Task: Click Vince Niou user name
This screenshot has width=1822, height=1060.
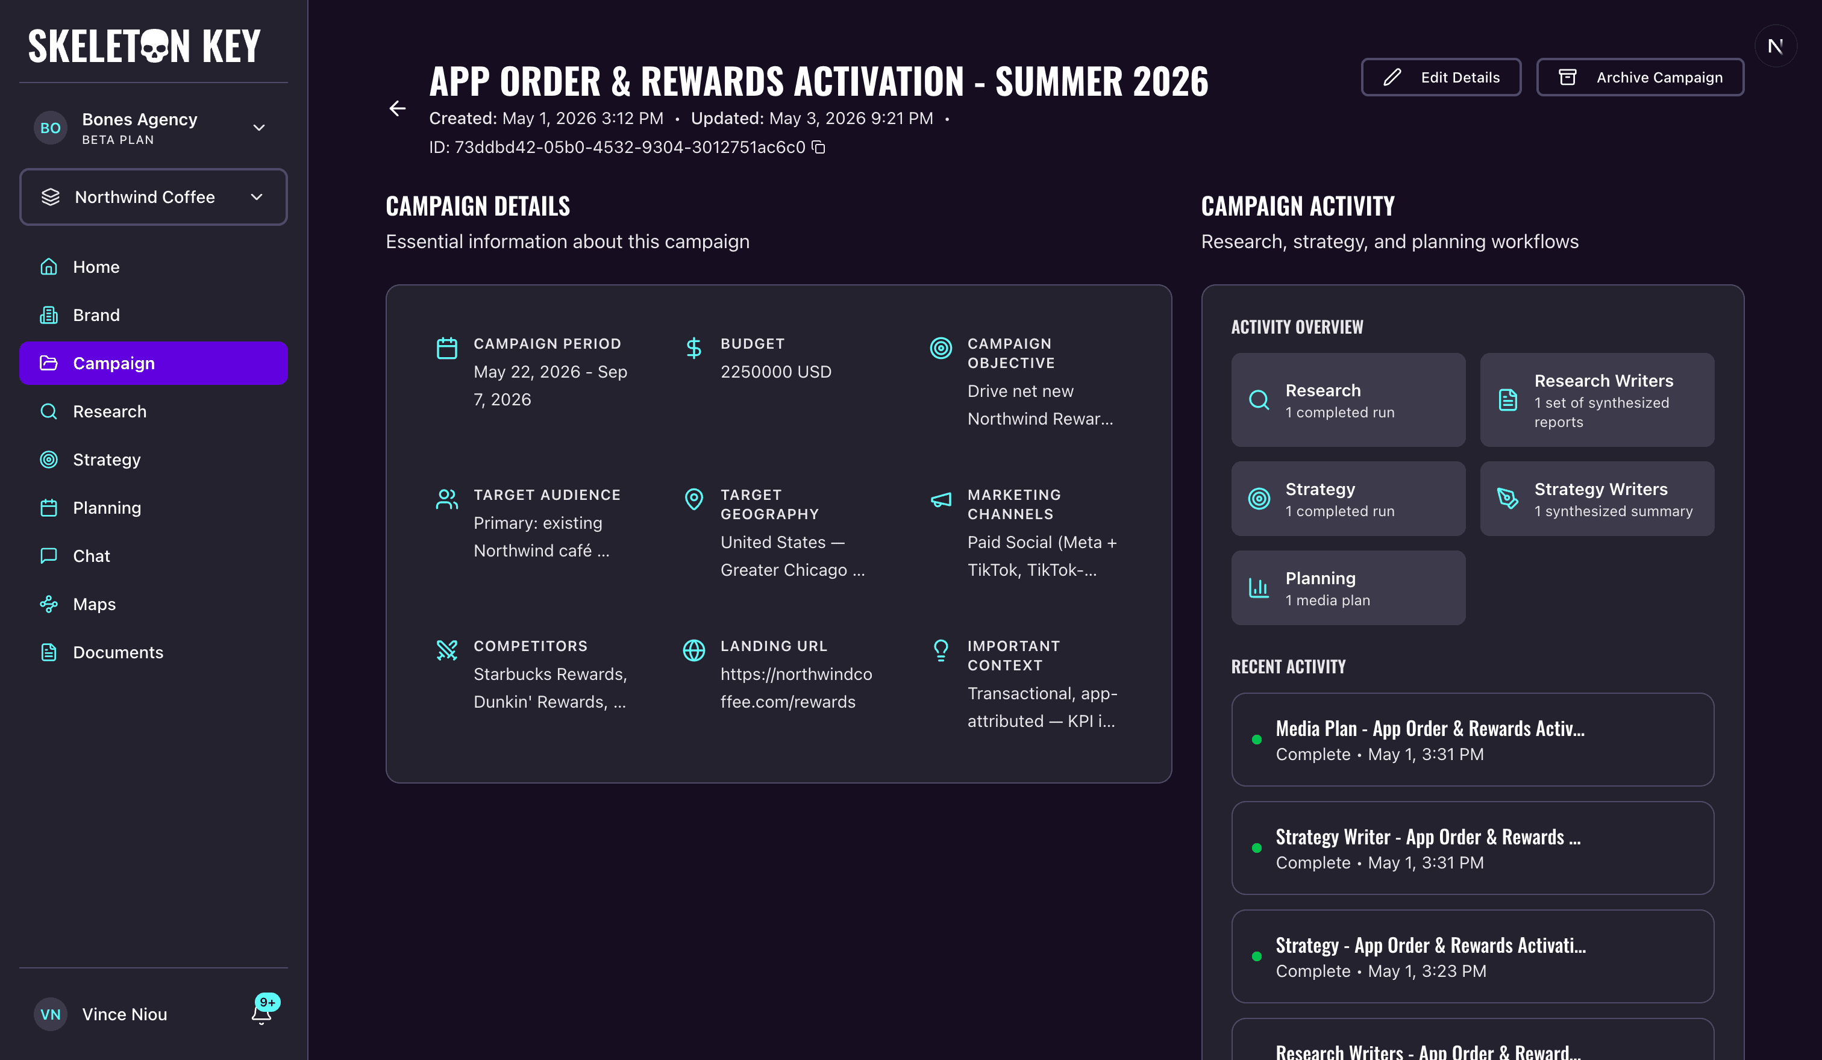Action: point(124,1014)
